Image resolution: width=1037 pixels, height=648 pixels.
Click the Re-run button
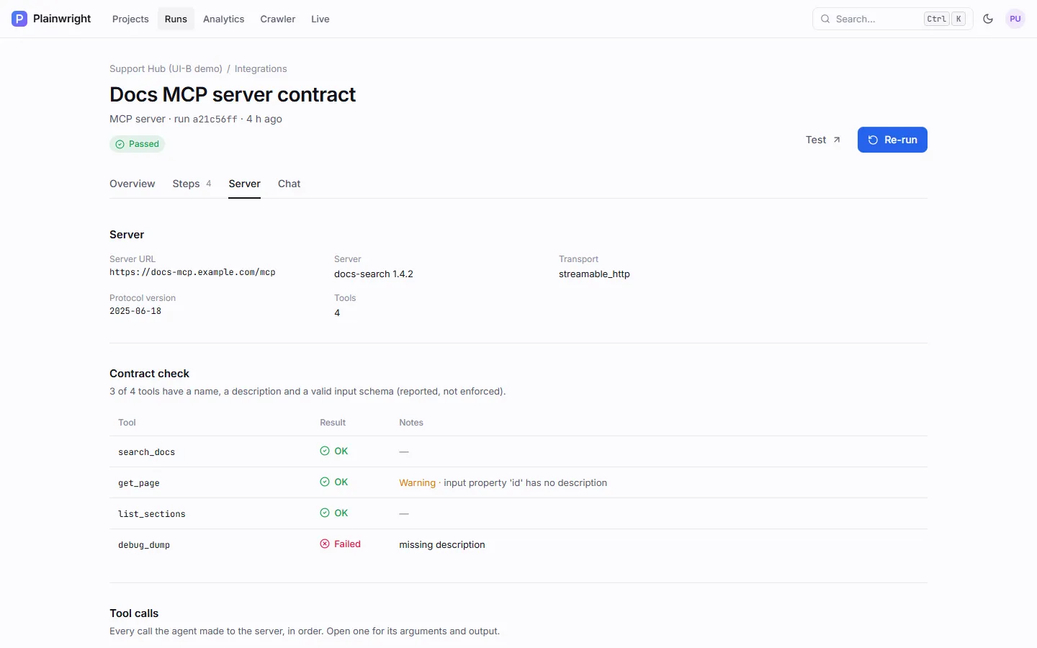(892, 140)
